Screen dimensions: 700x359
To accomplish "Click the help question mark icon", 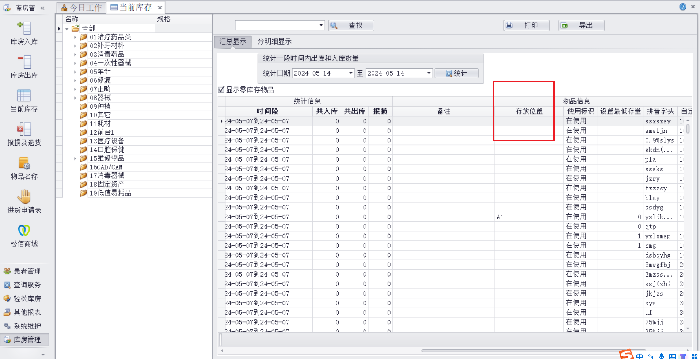I will click(x=683, y=7).
